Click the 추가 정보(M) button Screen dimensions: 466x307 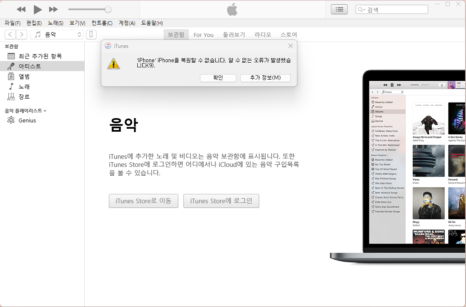pos(265,78)
